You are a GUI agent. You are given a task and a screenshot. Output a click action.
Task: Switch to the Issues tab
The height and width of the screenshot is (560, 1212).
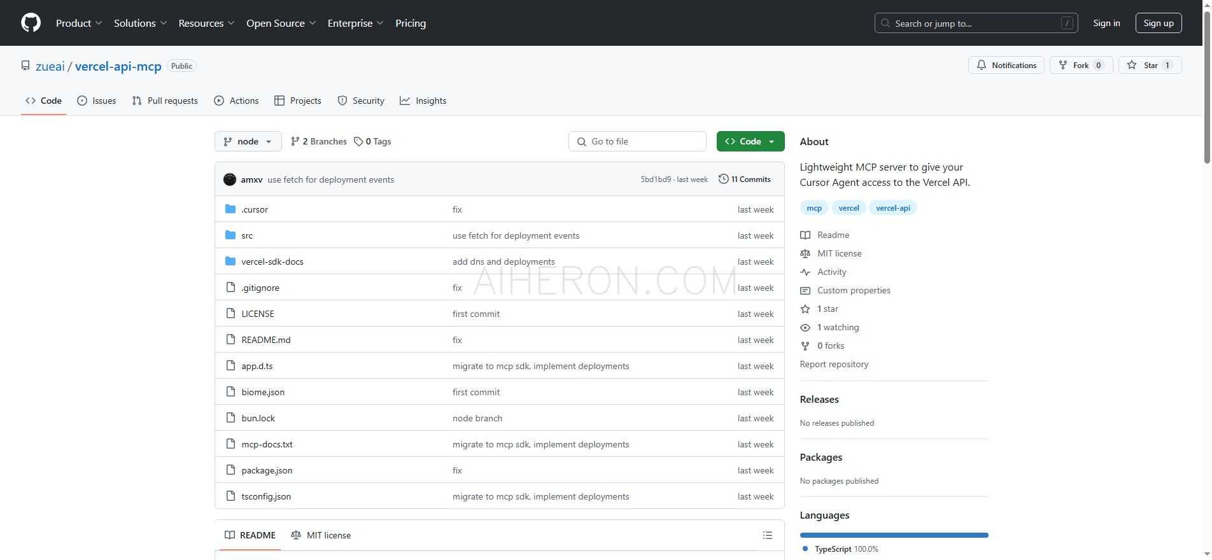tap(97, 101)
